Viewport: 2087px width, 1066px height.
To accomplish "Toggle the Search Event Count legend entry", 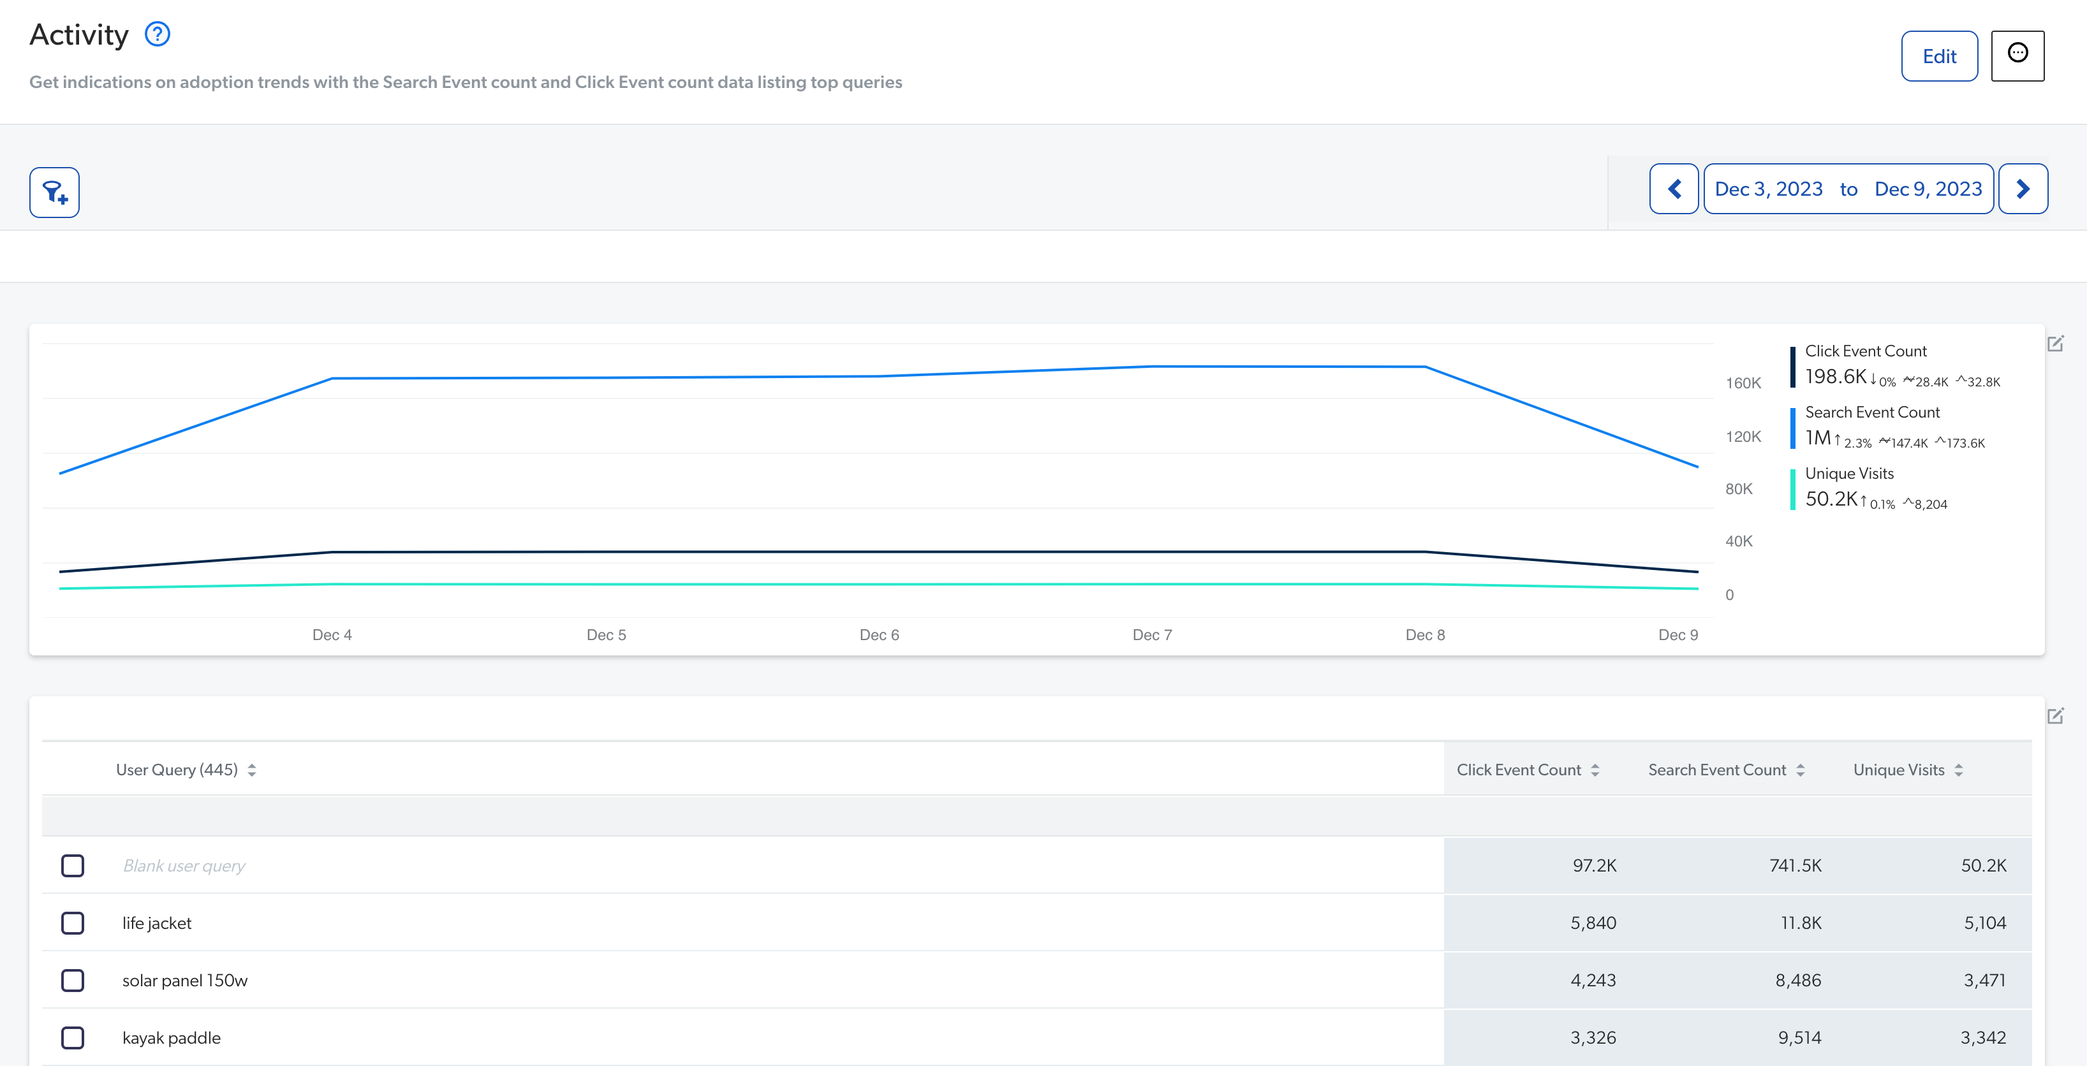I will (x=1871, y=411).
